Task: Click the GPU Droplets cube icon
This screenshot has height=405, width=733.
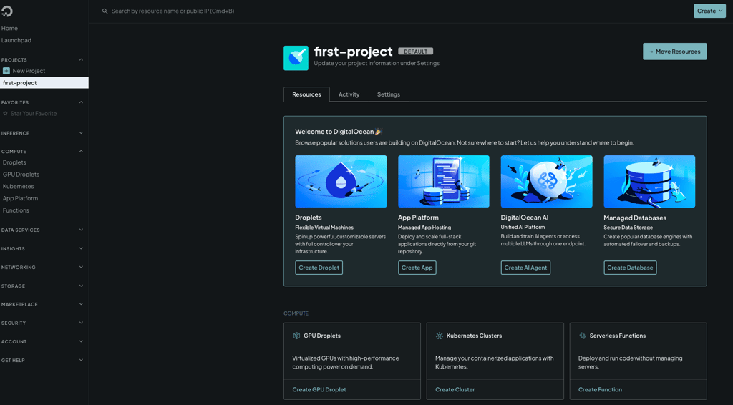Action: tap(296, 336)
